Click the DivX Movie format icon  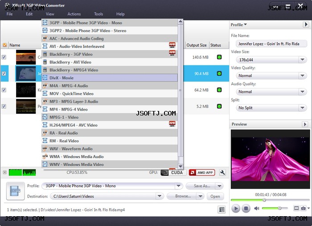45,78
